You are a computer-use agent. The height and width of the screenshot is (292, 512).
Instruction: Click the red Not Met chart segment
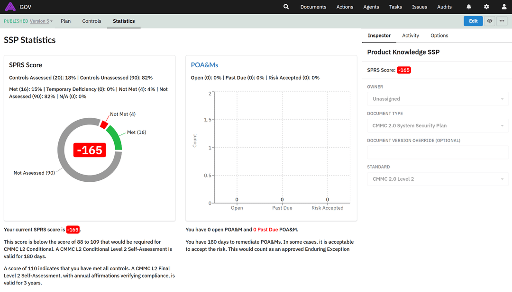[104, 124]
